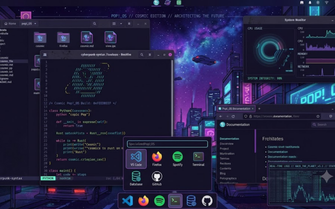Click the pink square desktop icon
Image resolution: width=335 pixels, height=209 pixels.
pos(26,16)
